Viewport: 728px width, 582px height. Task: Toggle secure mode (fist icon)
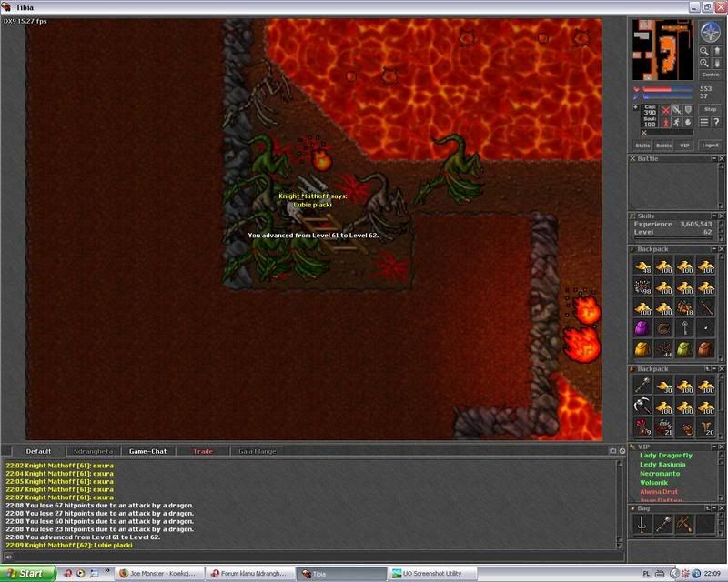(688, 122)
